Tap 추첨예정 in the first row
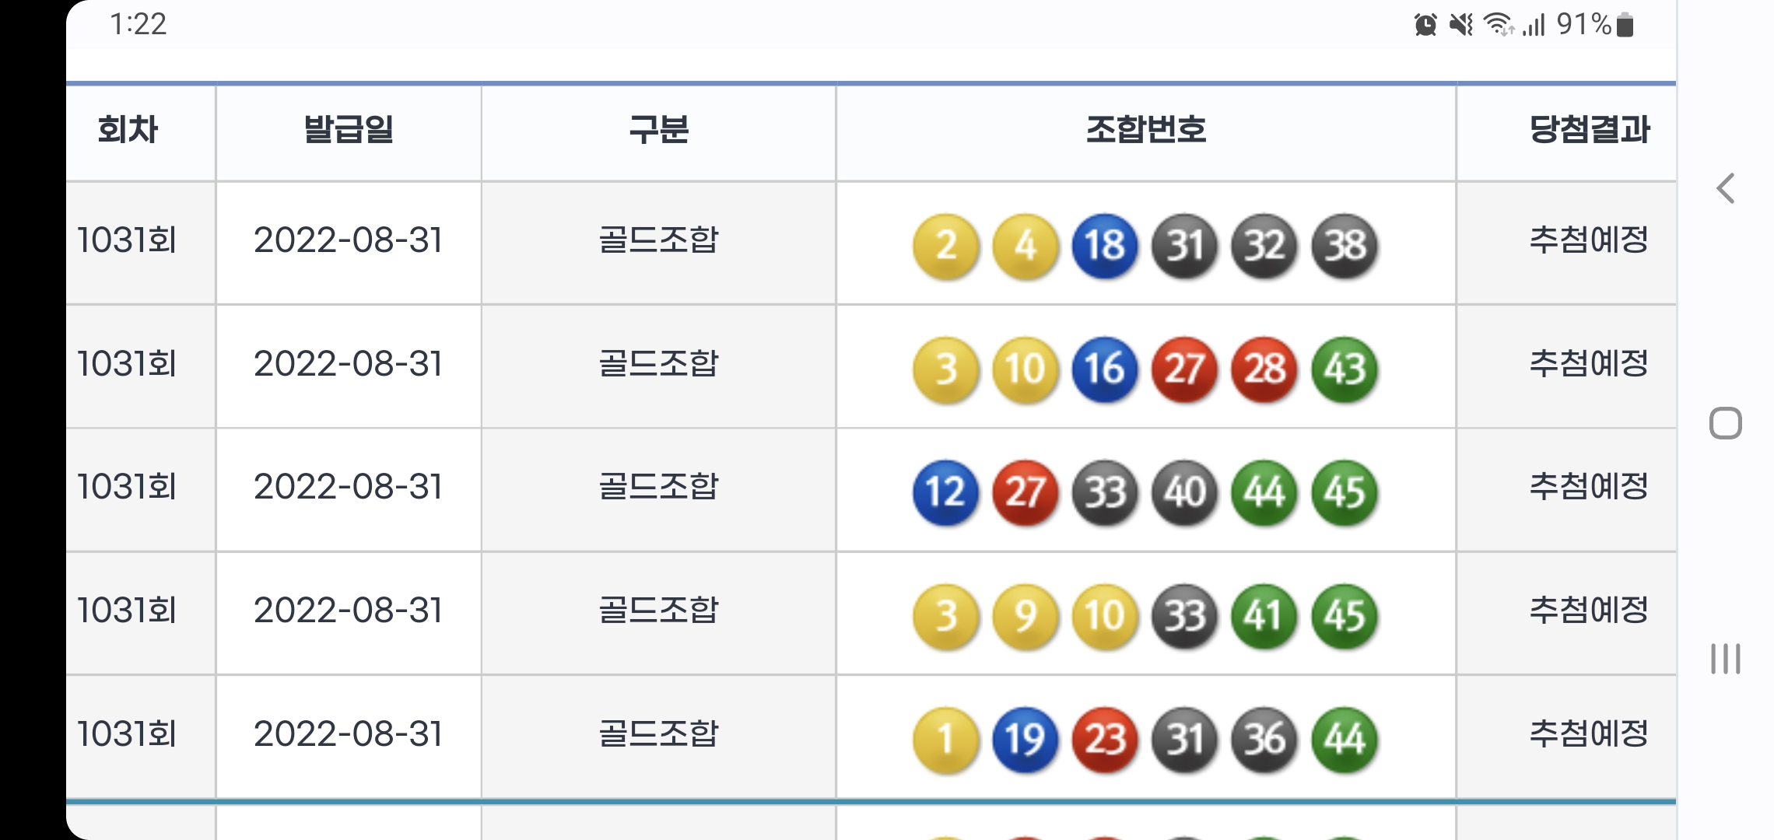Screen dimensions: 1774x840 (x=1589, y=240)
